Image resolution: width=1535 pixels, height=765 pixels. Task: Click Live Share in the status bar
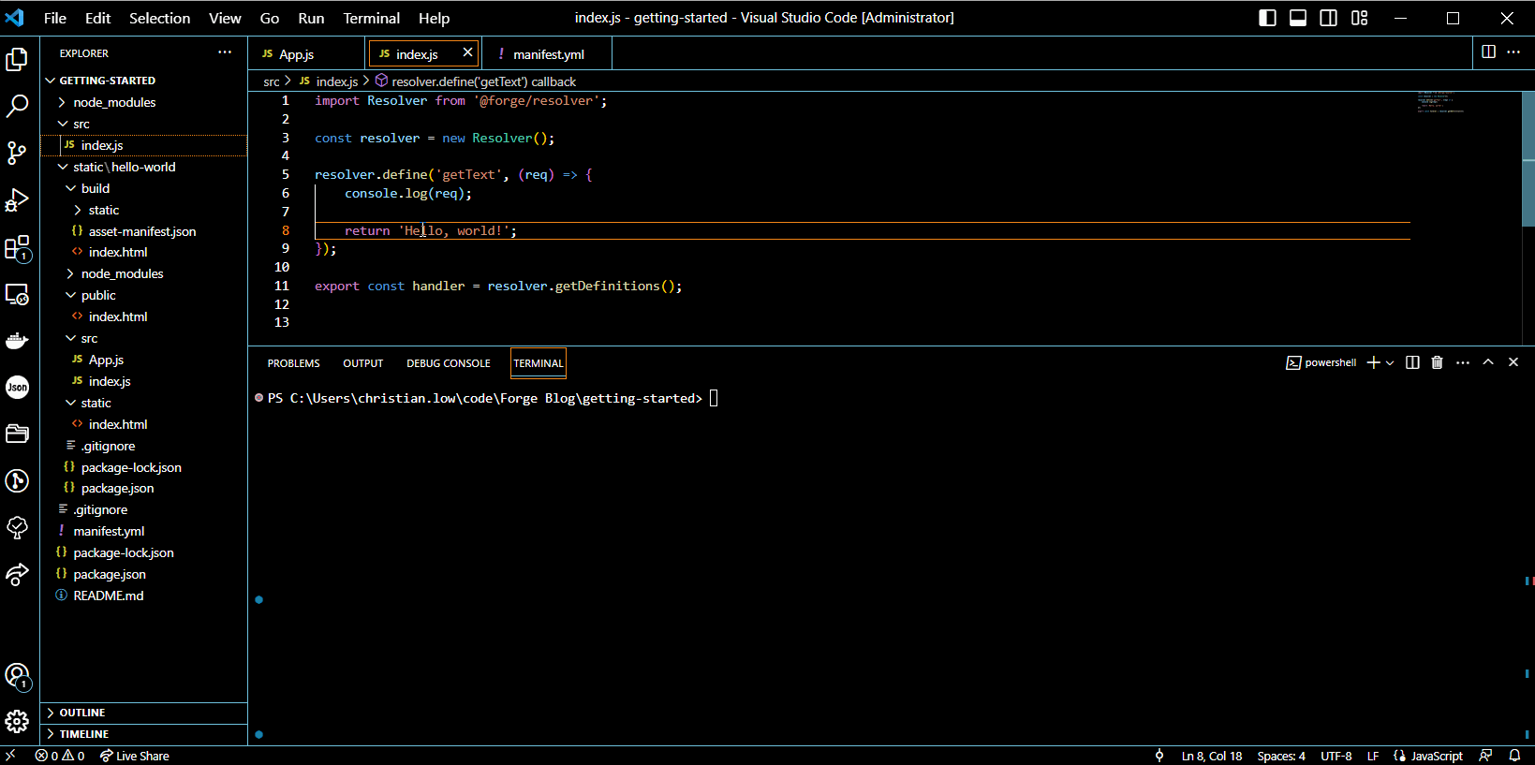(x=135, y=756)
